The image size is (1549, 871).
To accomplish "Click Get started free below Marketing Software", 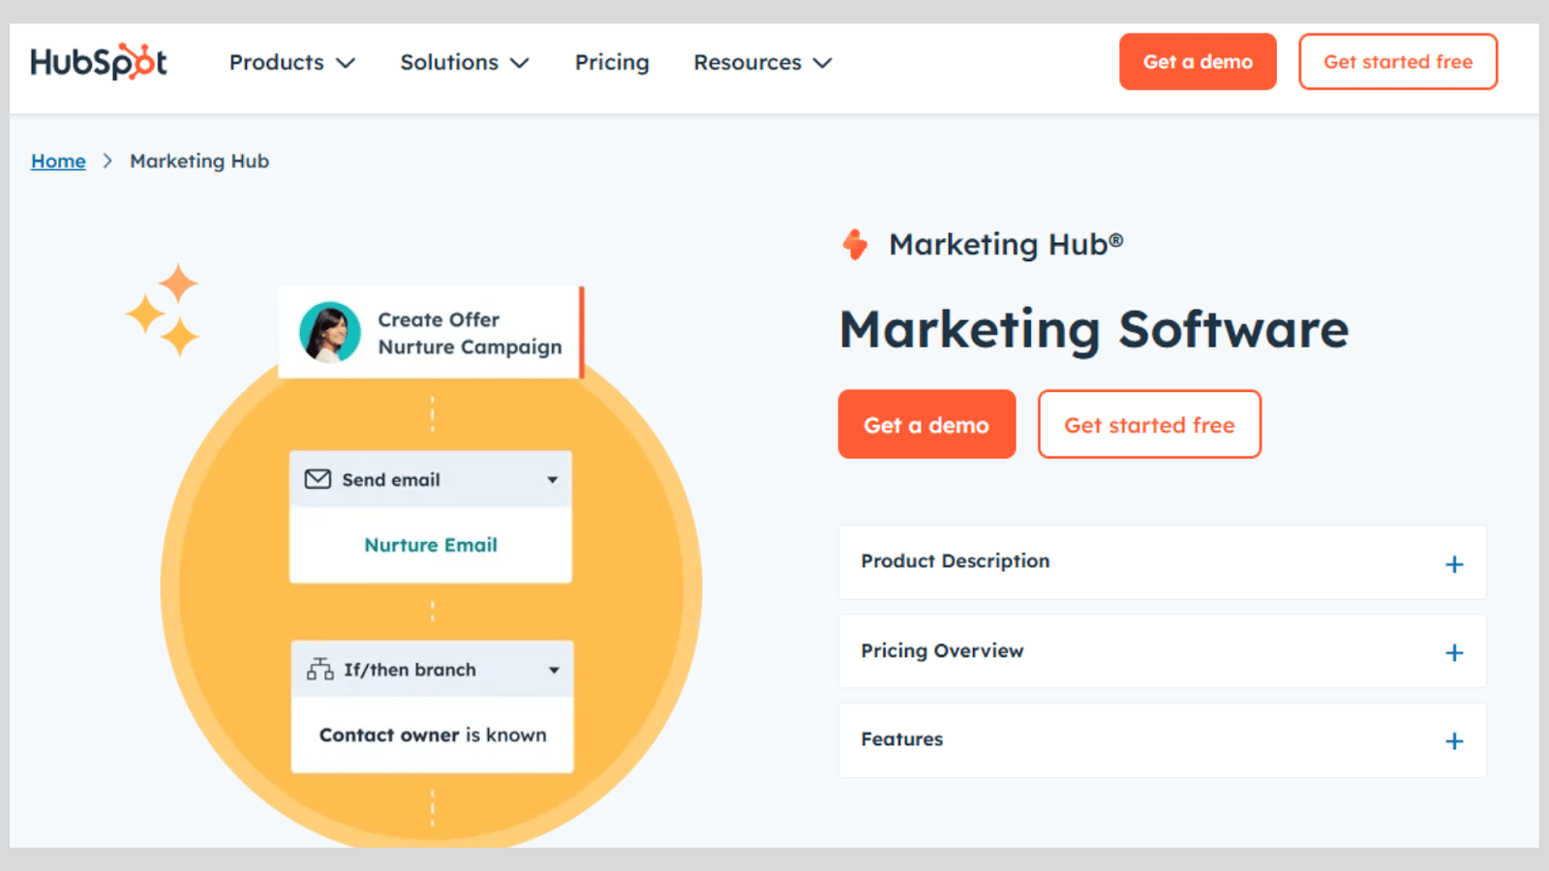I will [1149, 424].
